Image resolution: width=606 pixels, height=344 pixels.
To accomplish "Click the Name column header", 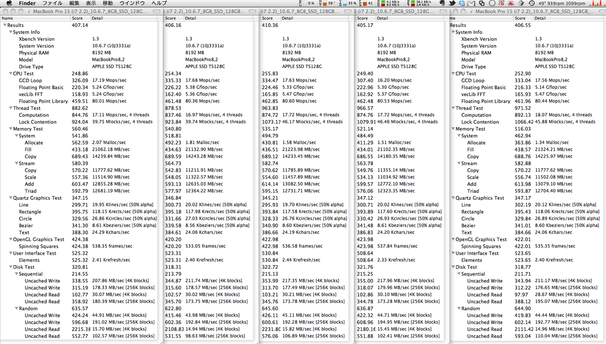I will click(36, 18).
